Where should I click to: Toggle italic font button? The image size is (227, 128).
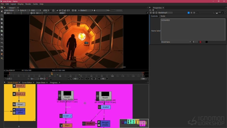click(203, 42)
